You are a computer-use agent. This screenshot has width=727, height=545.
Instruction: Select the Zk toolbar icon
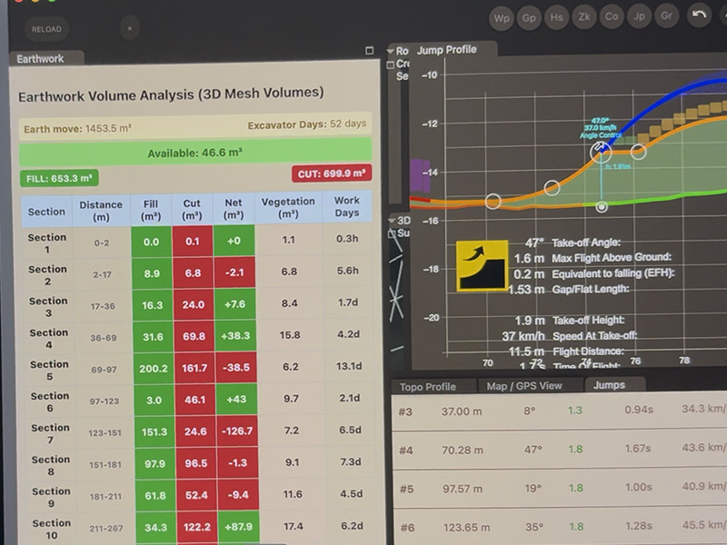click(585, 17)
